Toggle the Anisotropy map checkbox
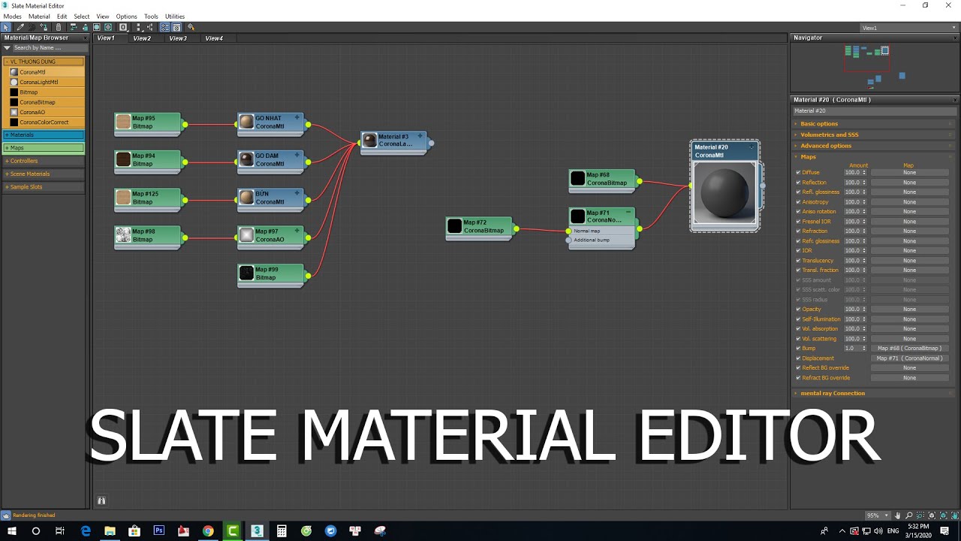961x541 pixels. [798, 202]
